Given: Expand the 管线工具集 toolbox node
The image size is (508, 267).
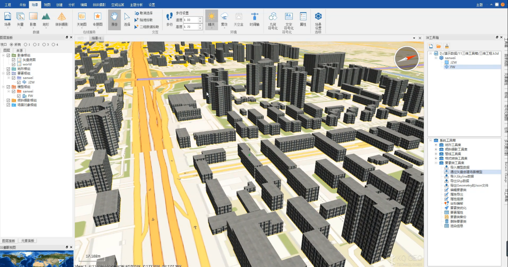Looking at the screenshot, I should pos(436,154).
